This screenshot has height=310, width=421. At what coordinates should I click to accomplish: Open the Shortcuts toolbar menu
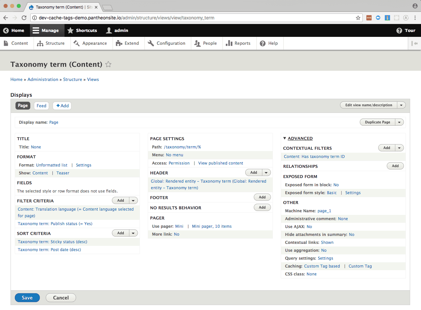point(82,30)
